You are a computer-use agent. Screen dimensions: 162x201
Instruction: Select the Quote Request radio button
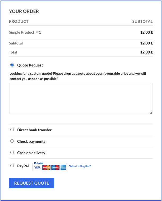pos(12,65)
